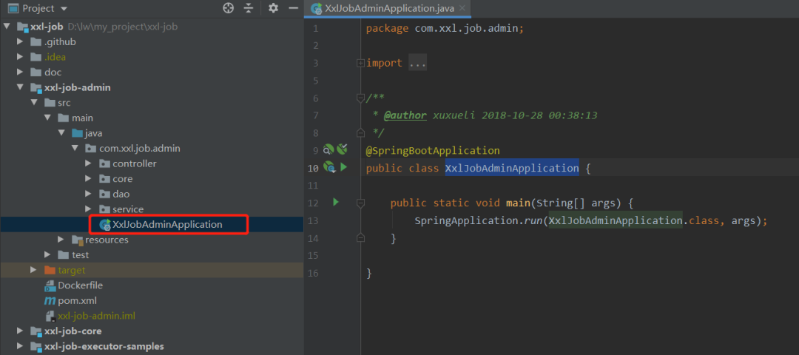Click the fold end marker on line 8
799x355 pixels.
[x=361, y=133]
